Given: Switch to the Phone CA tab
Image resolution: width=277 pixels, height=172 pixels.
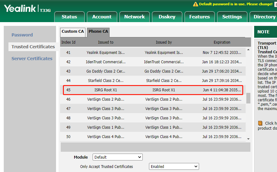Looking at the screenshot, I should [98, 32].
